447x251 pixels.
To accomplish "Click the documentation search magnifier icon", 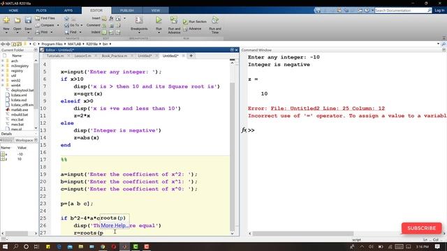I will click(430, 10).
